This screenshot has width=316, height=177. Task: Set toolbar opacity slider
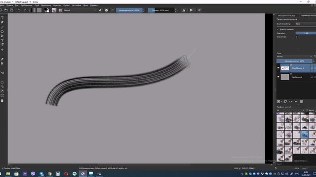tap(129, 10)
